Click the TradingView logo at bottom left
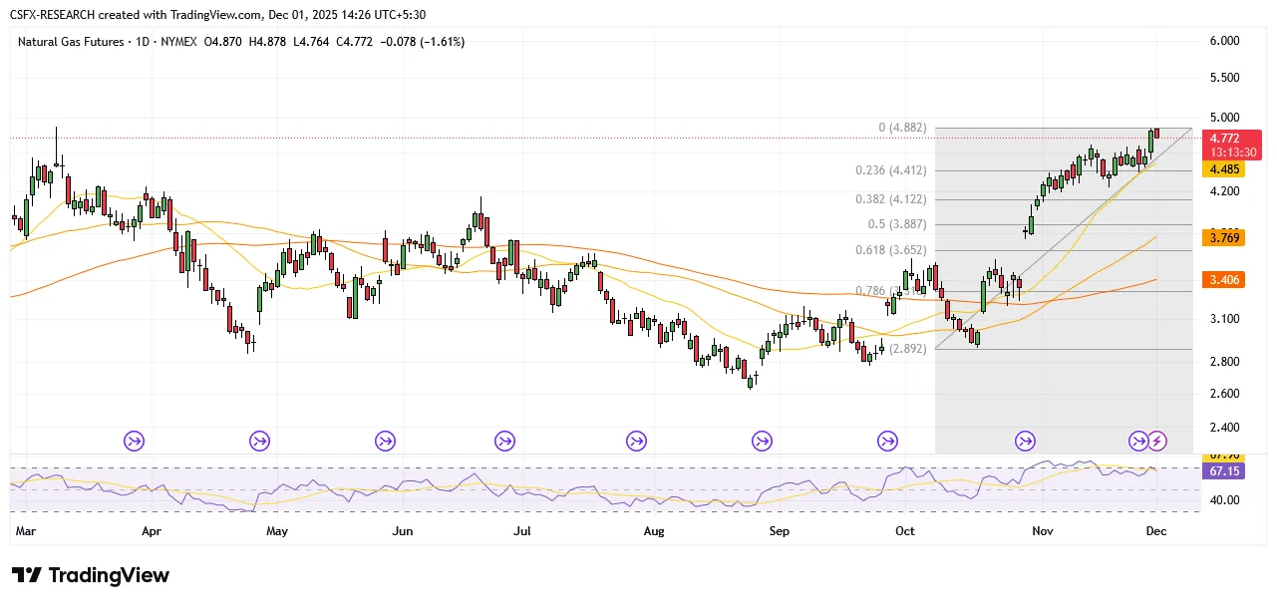The height and width of the screenshot is (605, 1277). 91,576
